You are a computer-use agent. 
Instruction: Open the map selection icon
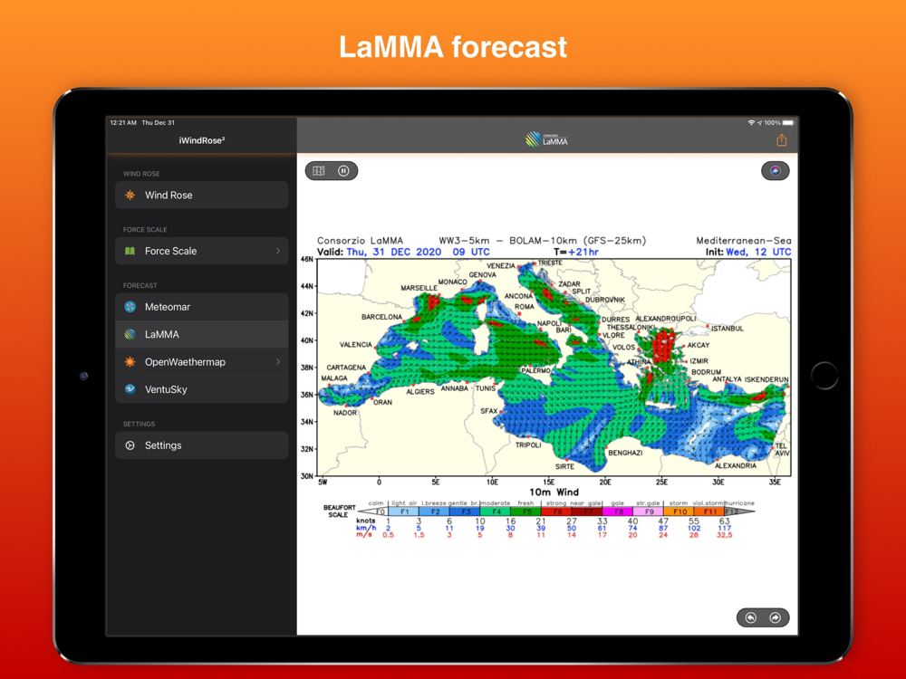(319, 171)
